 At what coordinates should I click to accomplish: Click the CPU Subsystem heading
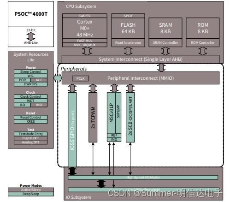[81, 6]
